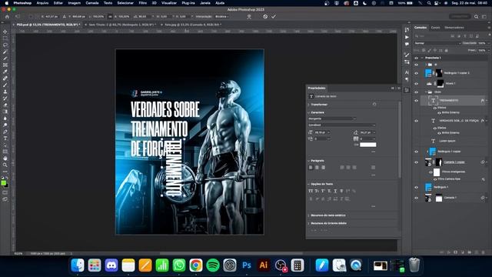Confirm the transform with the checkmark icon
Screen dimensions: 492x277
click(274, 16)
